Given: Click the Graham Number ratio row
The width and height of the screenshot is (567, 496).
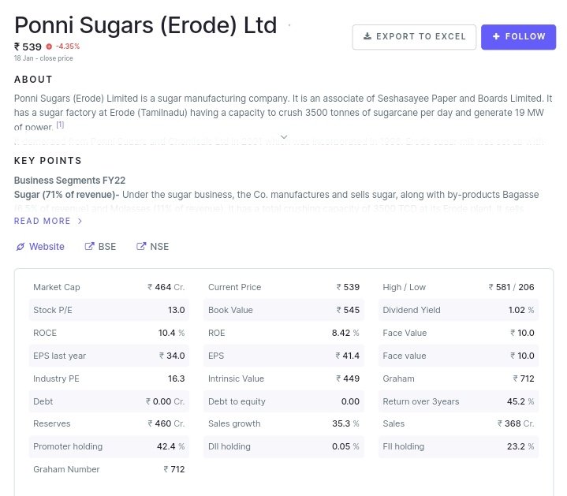Looking at the screenshot, I should [x=109, y=469].
